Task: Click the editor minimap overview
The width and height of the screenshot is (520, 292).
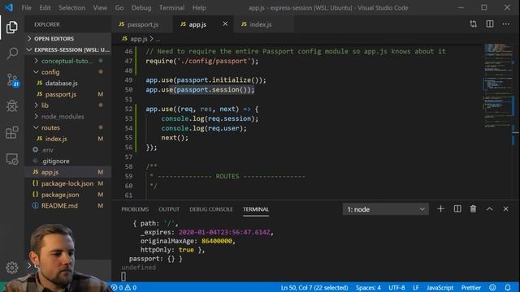Action: coord(499,86)
